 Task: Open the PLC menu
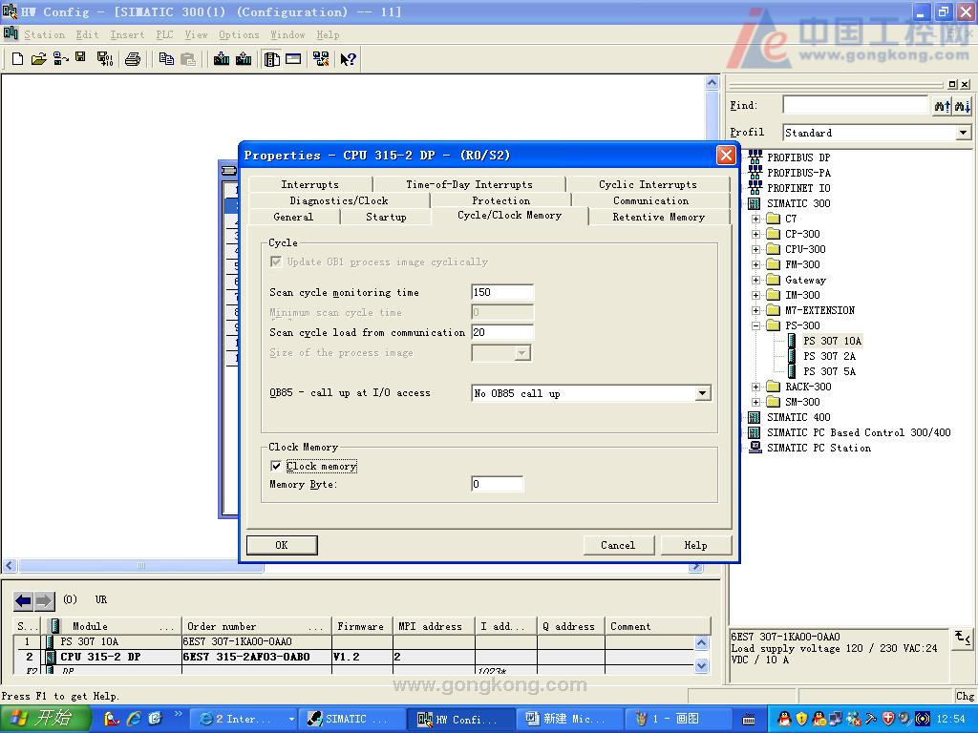(164, 35)
